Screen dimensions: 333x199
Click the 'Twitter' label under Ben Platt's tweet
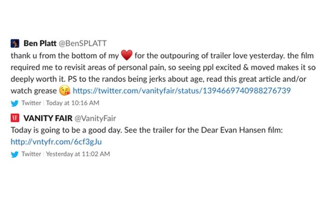31,103
